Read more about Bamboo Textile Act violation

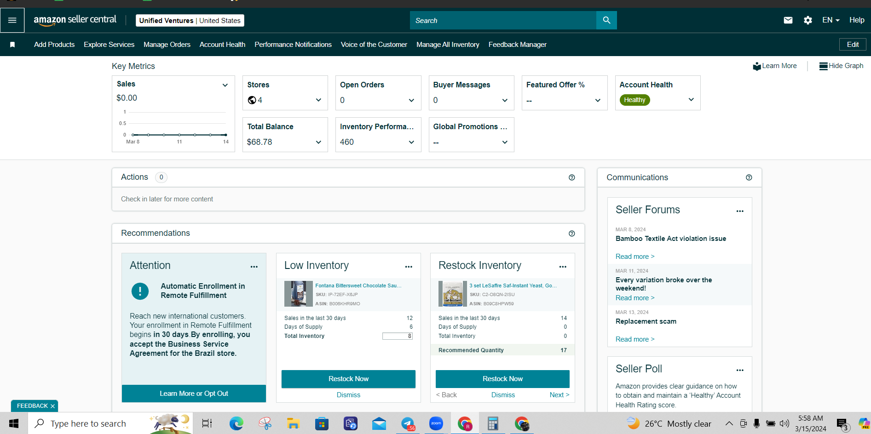pos(635,257)
